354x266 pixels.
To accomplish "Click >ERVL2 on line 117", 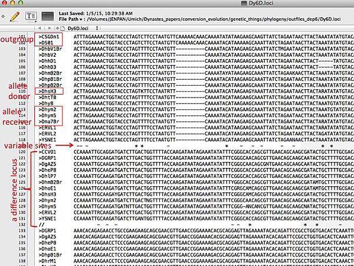I will pos(47,134).
